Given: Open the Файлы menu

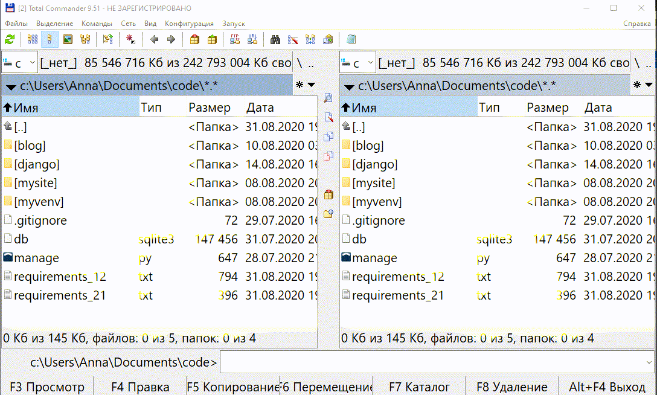Looking at the screenshot, I should 16,24.
